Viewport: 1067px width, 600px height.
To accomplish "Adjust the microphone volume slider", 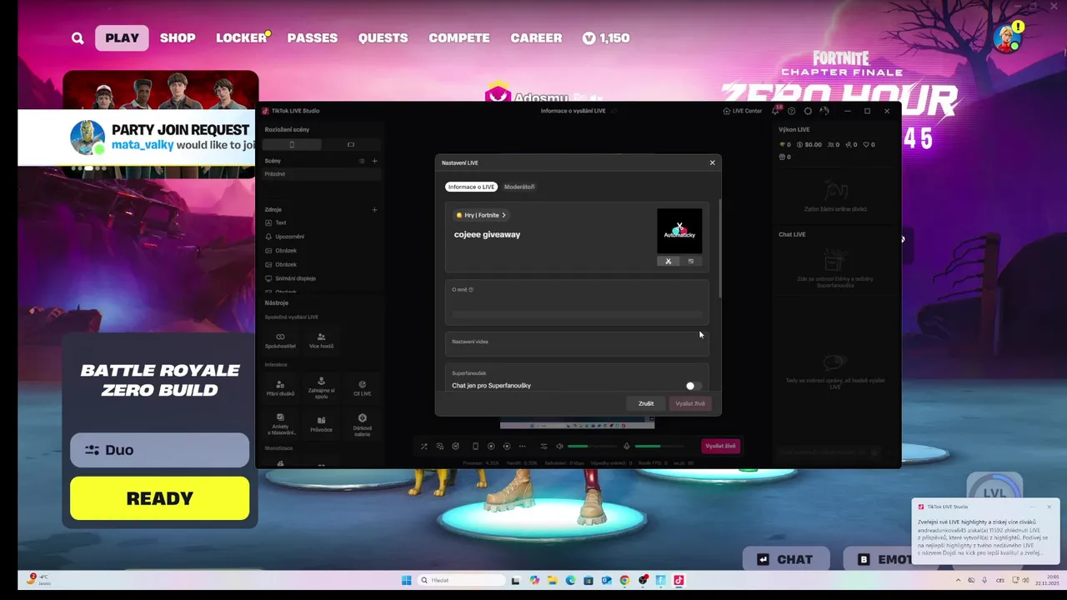I will point(659,447).
